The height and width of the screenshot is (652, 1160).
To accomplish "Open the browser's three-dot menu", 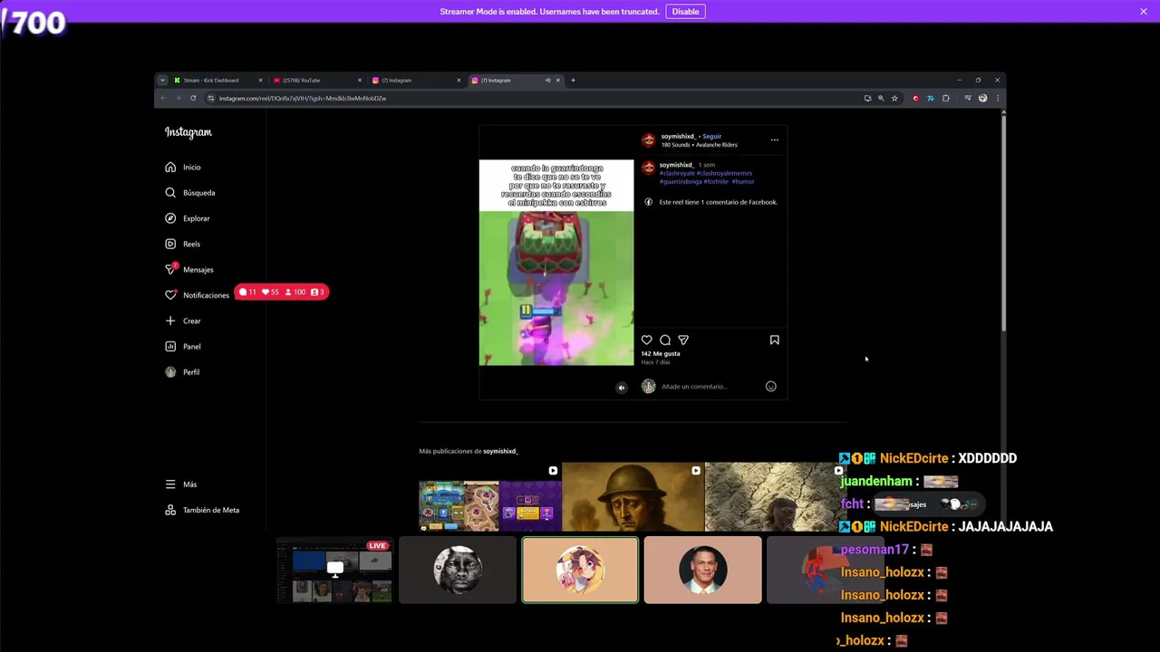I will [997, 98].
